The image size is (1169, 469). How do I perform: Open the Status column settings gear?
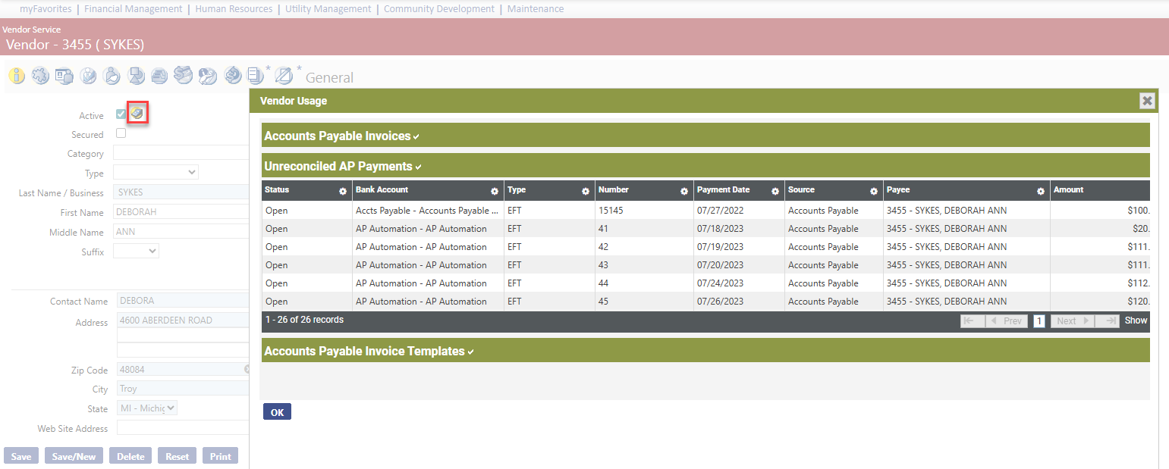[x=343, y=192]
